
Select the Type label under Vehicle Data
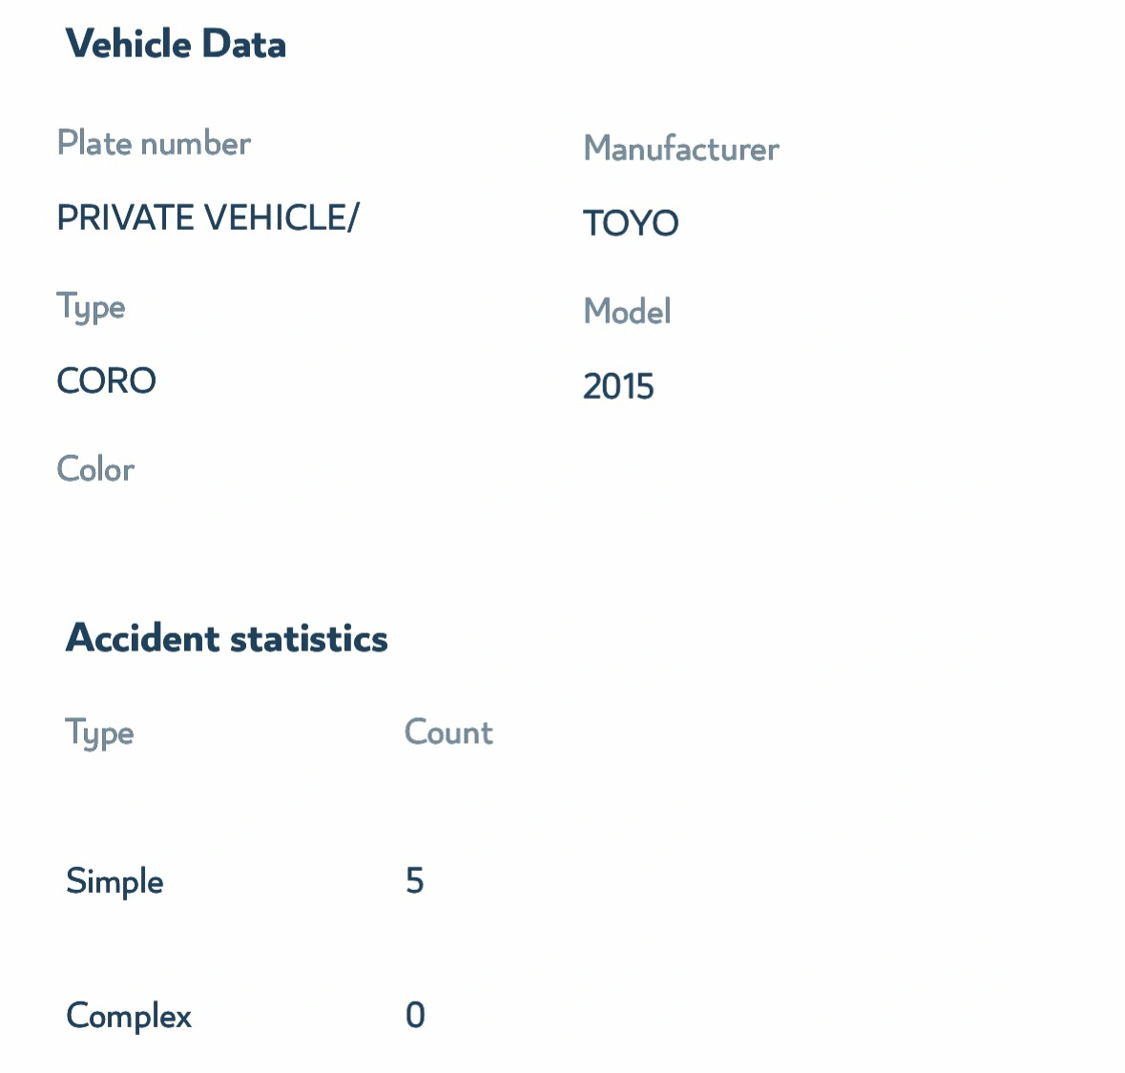(91, 308)
